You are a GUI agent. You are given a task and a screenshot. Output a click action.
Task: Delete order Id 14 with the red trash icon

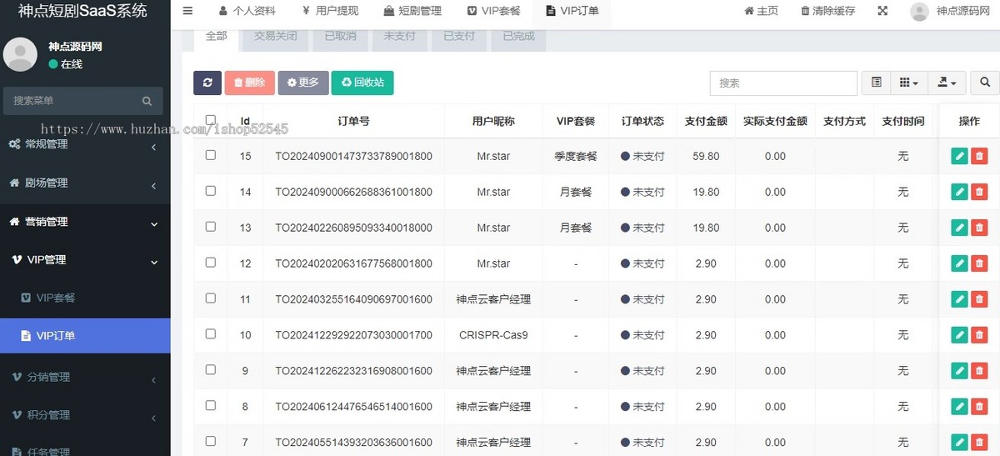(979, 192)
